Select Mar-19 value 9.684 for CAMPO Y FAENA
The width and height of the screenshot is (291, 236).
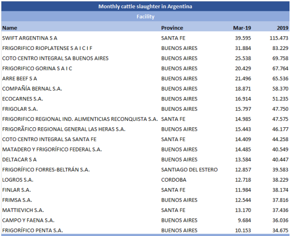coord(244,220)
